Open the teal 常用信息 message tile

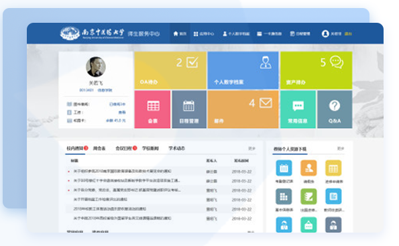click(x=298, y=109)
